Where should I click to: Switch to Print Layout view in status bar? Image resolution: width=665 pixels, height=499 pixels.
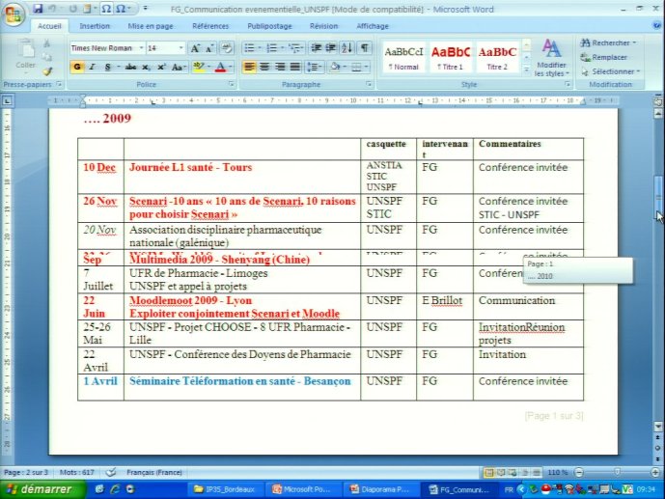[x=488, y=472]
